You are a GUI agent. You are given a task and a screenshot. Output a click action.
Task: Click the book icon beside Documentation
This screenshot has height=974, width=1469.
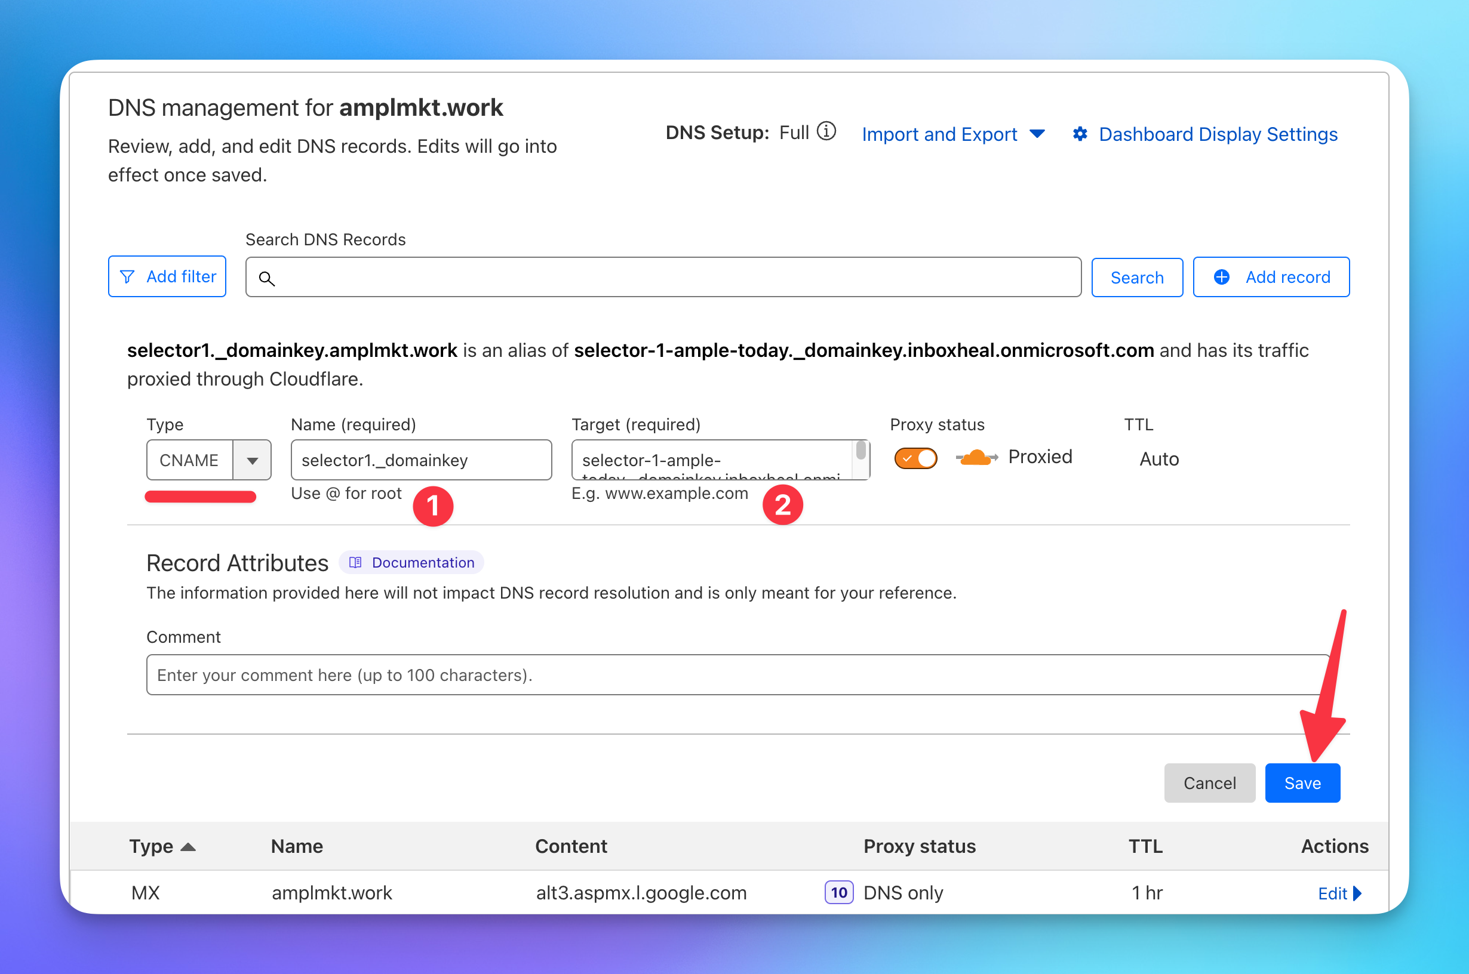pos(355,562)
